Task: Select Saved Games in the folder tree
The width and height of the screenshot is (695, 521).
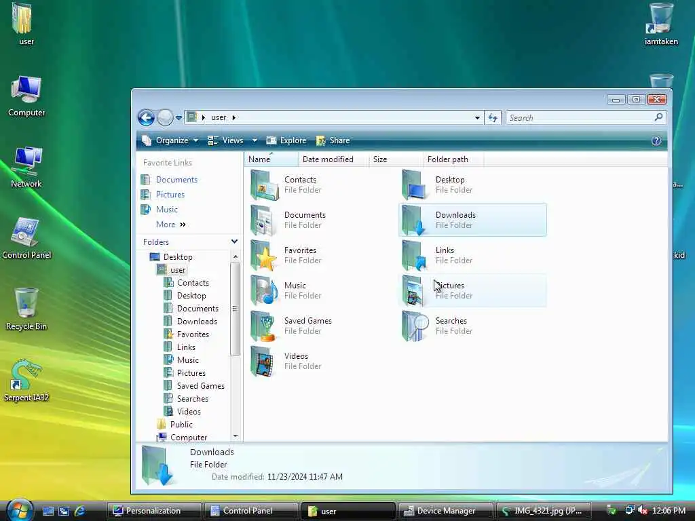Action: coord(201,386)
